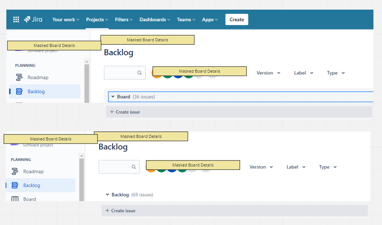Open the Version dropdown in upper backlog

[x=268, y=73]
